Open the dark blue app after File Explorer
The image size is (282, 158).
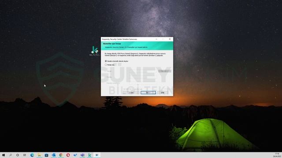coord(46,155)
